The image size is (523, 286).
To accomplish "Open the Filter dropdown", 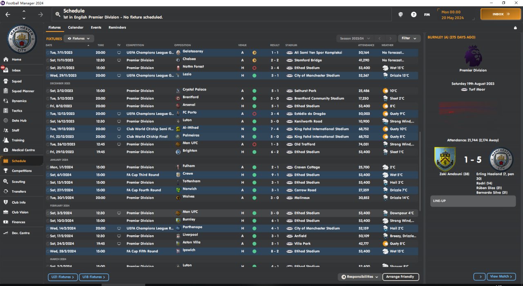I will click(x=409, y=38).
